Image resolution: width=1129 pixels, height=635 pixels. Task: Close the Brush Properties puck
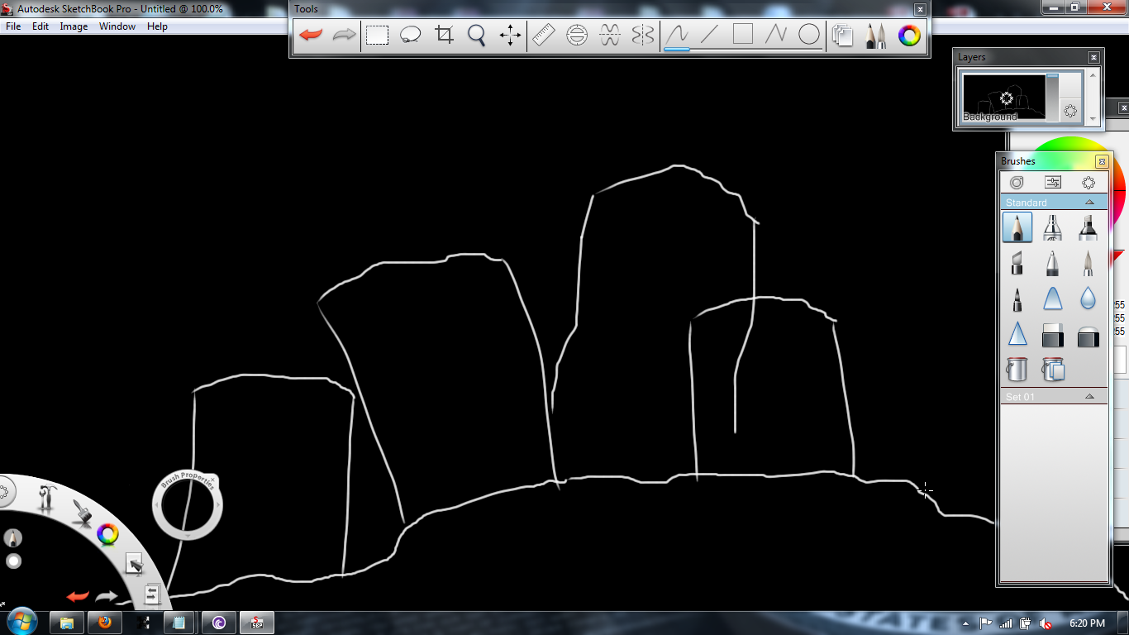(212, 480)
